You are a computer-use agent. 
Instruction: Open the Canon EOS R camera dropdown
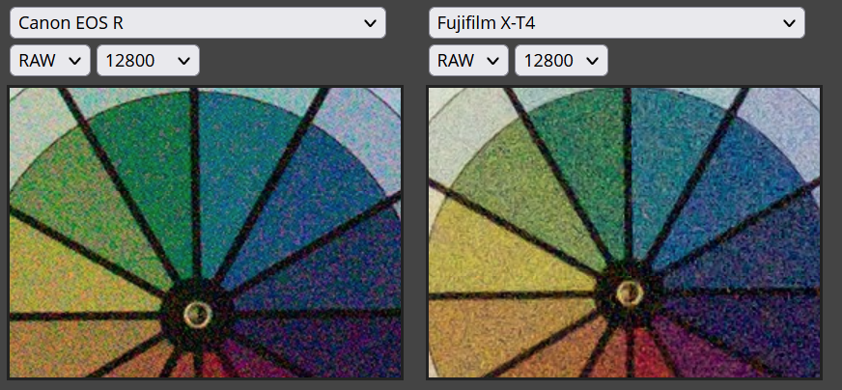click(x=198, y=23)
